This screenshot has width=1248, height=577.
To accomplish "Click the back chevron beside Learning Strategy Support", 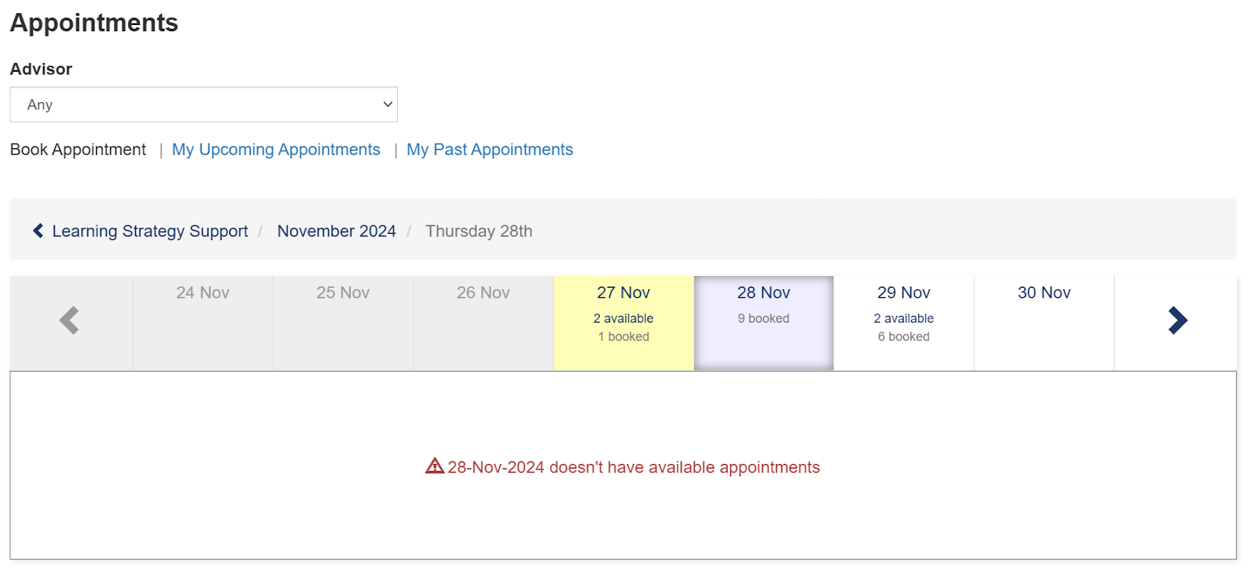I will coord(38,231).
